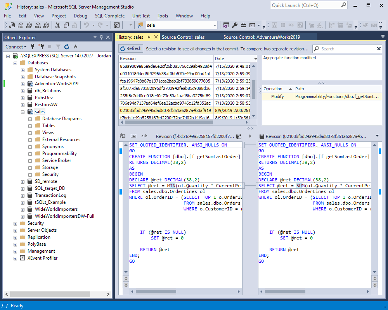Close the History: sales tab
This screenshot has height=310, width=388.
click(156, 37)
